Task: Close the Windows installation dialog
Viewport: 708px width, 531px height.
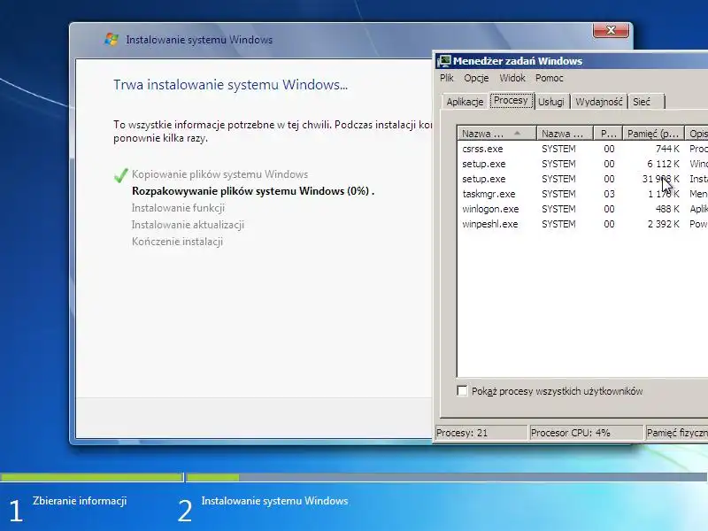Action: pos(611,30)
